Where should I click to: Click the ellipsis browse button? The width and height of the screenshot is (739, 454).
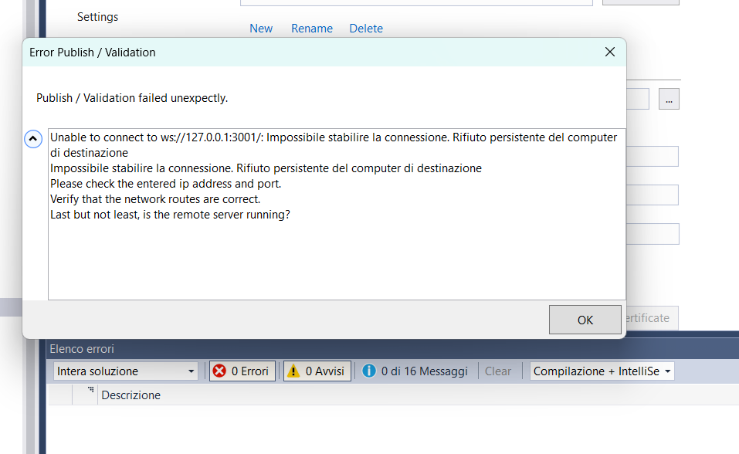669,99
